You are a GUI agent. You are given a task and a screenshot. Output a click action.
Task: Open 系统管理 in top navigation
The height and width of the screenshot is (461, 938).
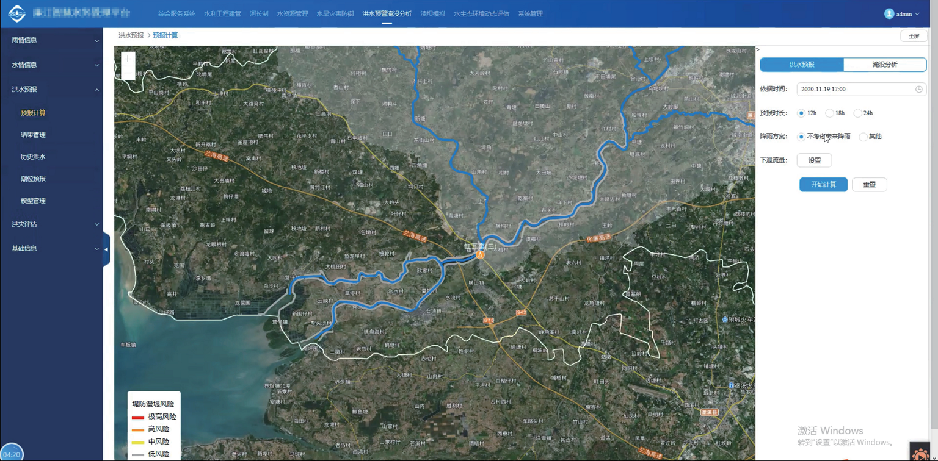(530, 13)
